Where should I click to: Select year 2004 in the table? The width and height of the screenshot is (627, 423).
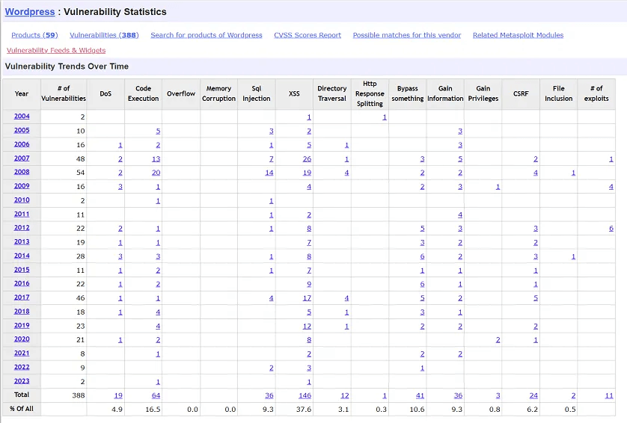(x=22, y=117)
